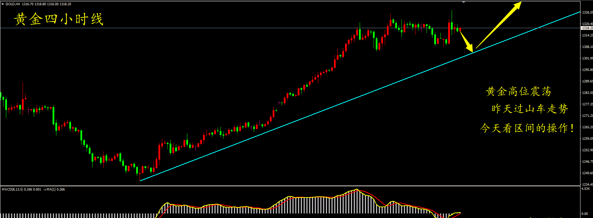
Task: Click the ->MA(1) 0.266 indicator label
Action: pyautogui.click(x=54, y=189)
